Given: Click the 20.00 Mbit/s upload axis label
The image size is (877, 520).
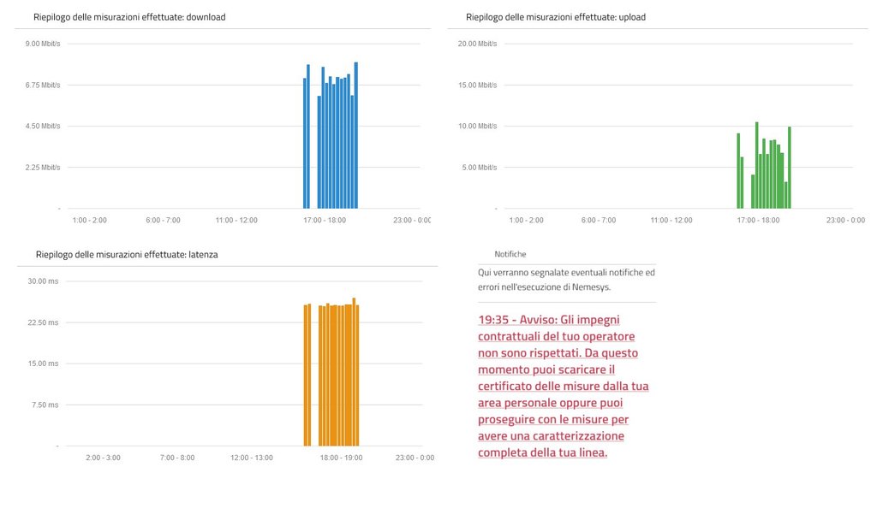Looking at the screenshot, I should pos(479,44).
